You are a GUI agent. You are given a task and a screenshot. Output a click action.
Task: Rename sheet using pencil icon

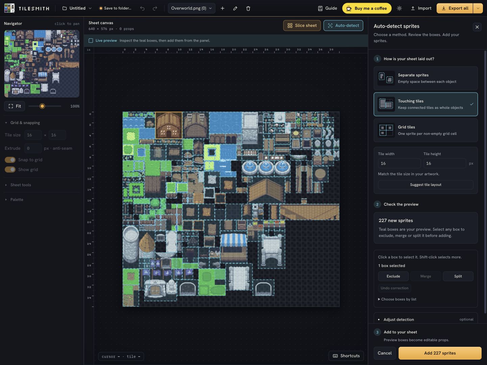(235, 8)
